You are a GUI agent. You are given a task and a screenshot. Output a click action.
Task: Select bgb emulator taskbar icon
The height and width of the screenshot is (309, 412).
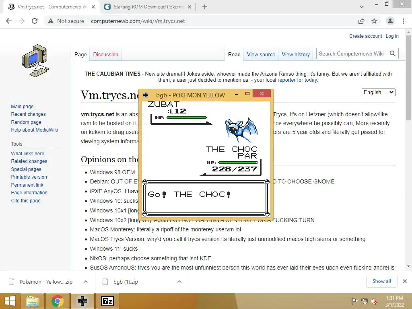point(82,301)
